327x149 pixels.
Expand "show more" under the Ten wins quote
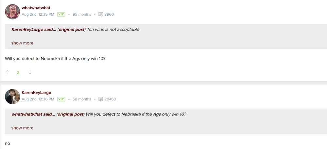click(x=22, y=43)
